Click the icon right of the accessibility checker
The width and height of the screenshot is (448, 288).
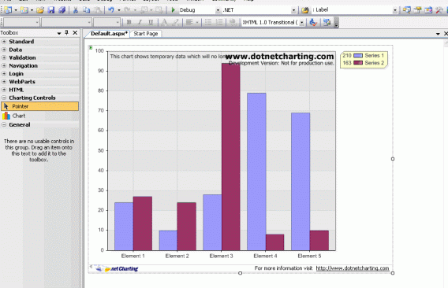(x=327, y=22)
